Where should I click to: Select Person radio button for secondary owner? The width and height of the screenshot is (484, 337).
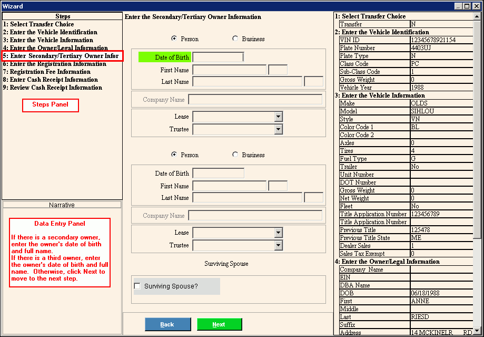tap(174, 39)
